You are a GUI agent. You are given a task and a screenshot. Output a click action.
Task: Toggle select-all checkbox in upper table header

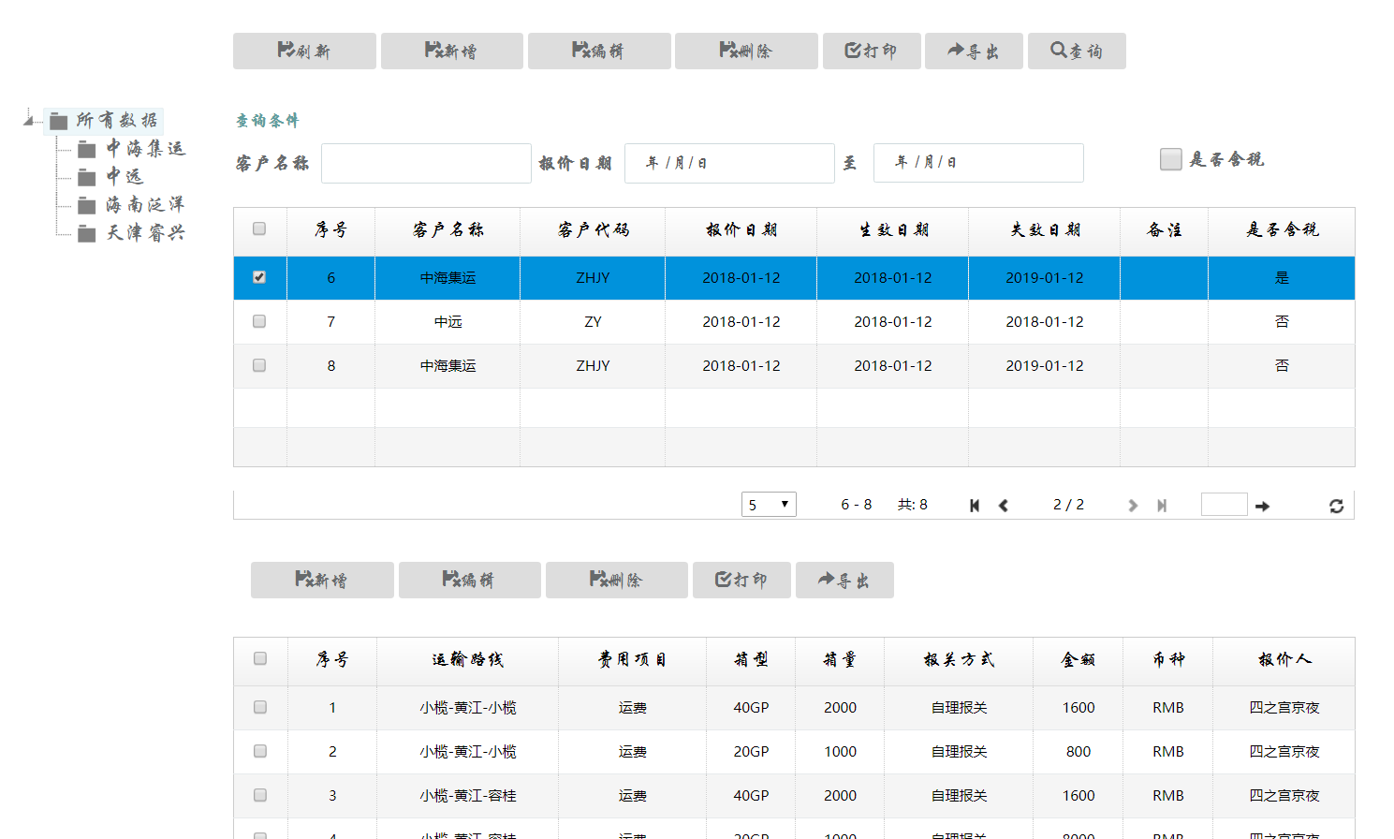click(259, 228)
